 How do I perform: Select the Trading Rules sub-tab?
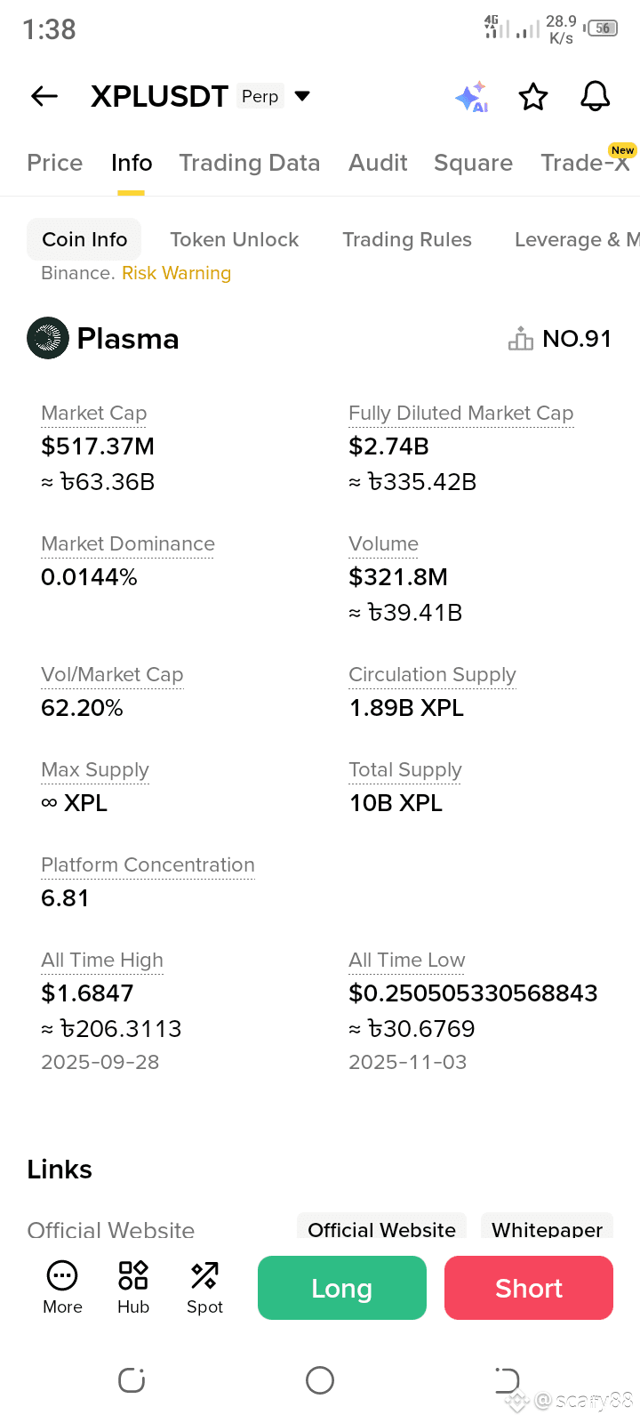(x=407, y=239)
